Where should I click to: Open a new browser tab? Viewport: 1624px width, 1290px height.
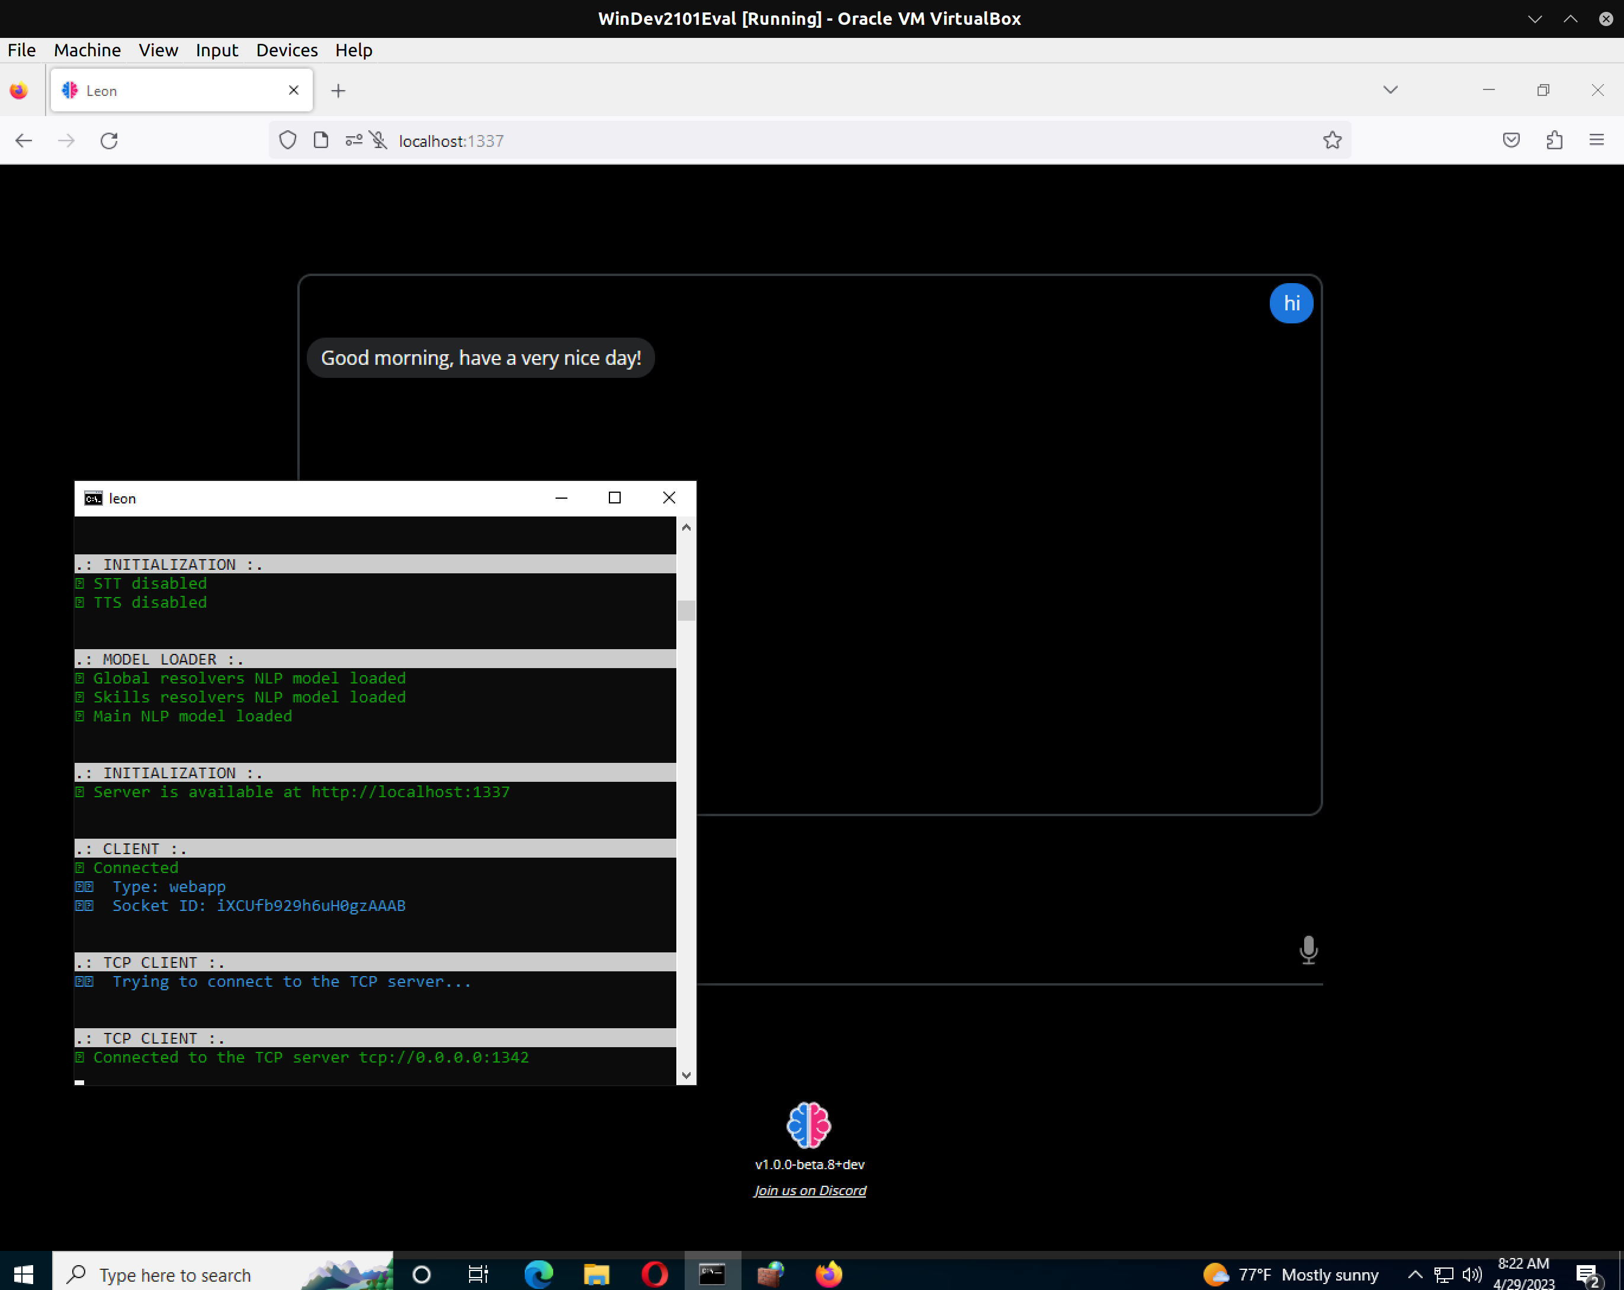pos(338,91)
